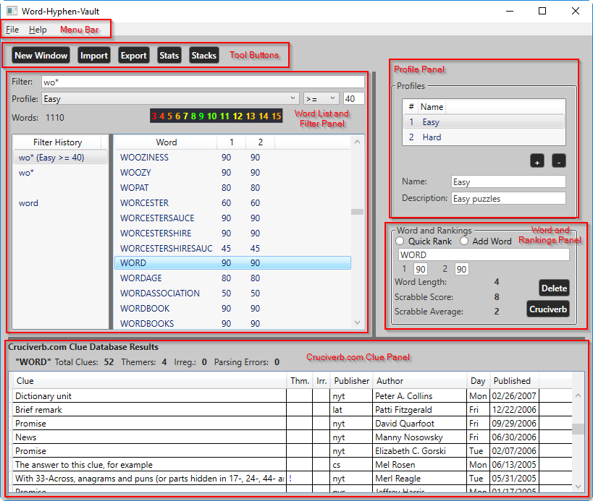Sort clues by the Published column header

coord(514,381)
